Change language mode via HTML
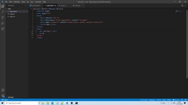Image resolution: width=188 pixels, height=105 pixels. [169, 100]
